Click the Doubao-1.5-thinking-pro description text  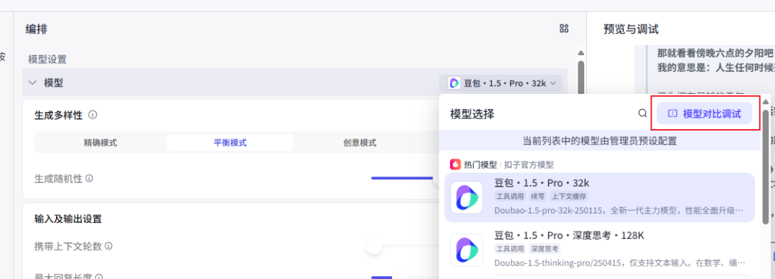620,263
